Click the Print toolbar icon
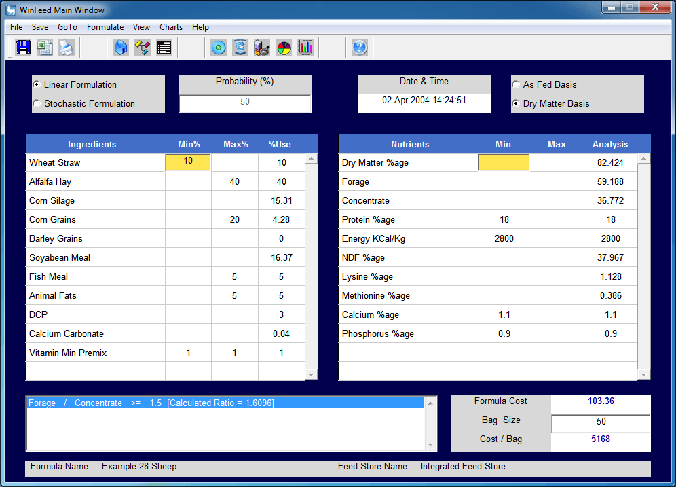Image resolution: width=676 pixels, height=487 pixels. tap(67, 48)
